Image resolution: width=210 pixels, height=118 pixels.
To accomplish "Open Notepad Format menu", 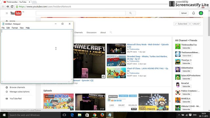I will [x=14, y=28].
